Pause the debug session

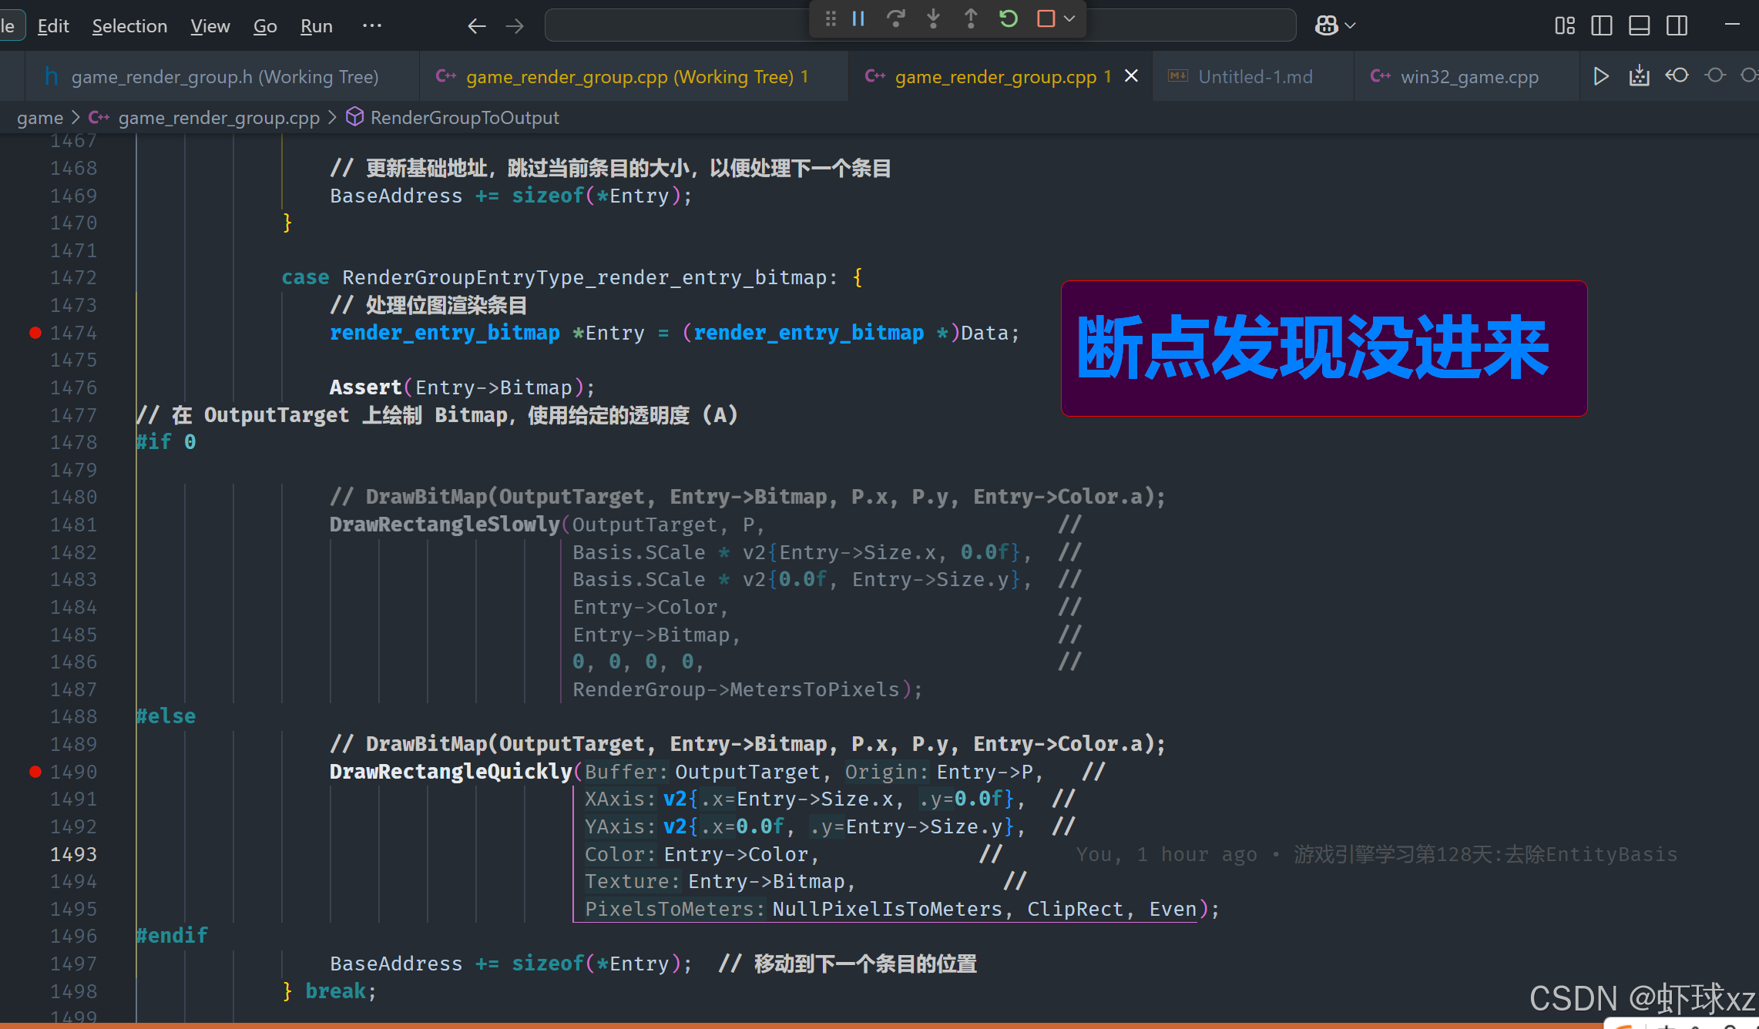858,18
